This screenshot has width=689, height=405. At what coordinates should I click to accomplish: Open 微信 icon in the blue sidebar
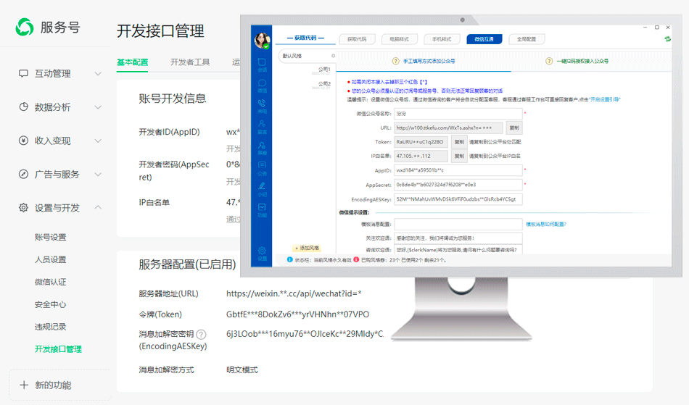pos(262,83)
